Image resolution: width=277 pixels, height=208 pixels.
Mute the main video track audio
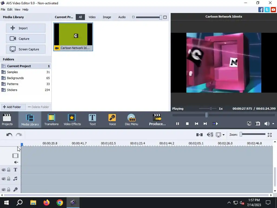(x=16, y=162)
